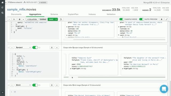171x96 pixels.
Task: Expand genres Array in runtime 130 document
Action: coord(67,27)
